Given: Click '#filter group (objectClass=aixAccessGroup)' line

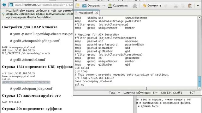Looking at the screenshot, I should coord(109,55).
